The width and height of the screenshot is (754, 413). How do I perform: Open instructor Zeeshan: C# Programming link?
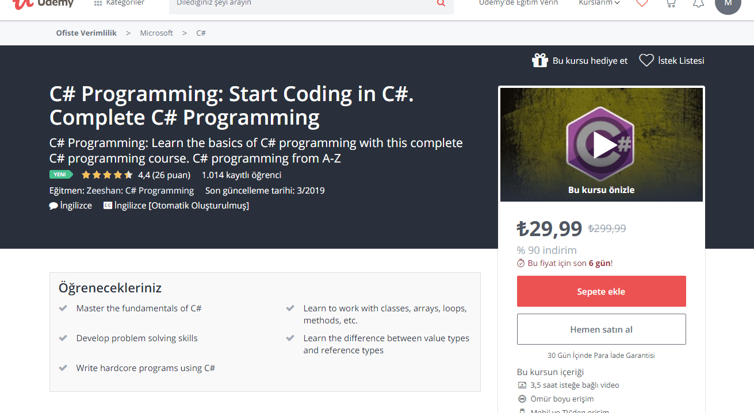click(x=140, y=190)
